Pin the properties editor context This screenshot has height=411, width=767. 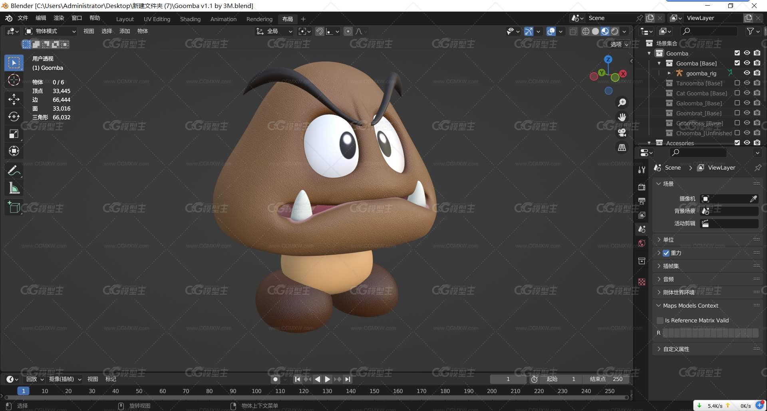coord(757,168)
